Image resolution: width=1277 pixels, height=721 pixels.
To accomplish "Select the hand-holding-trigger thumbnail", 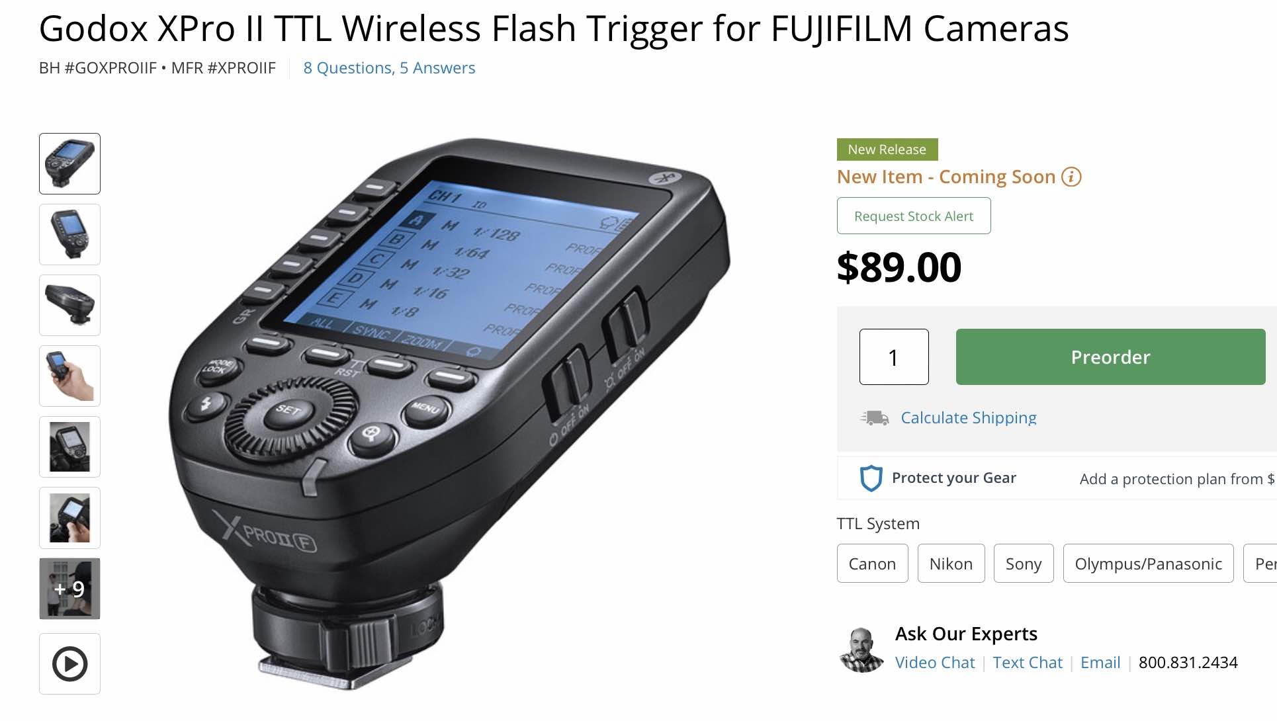I will tap(69, 376).
